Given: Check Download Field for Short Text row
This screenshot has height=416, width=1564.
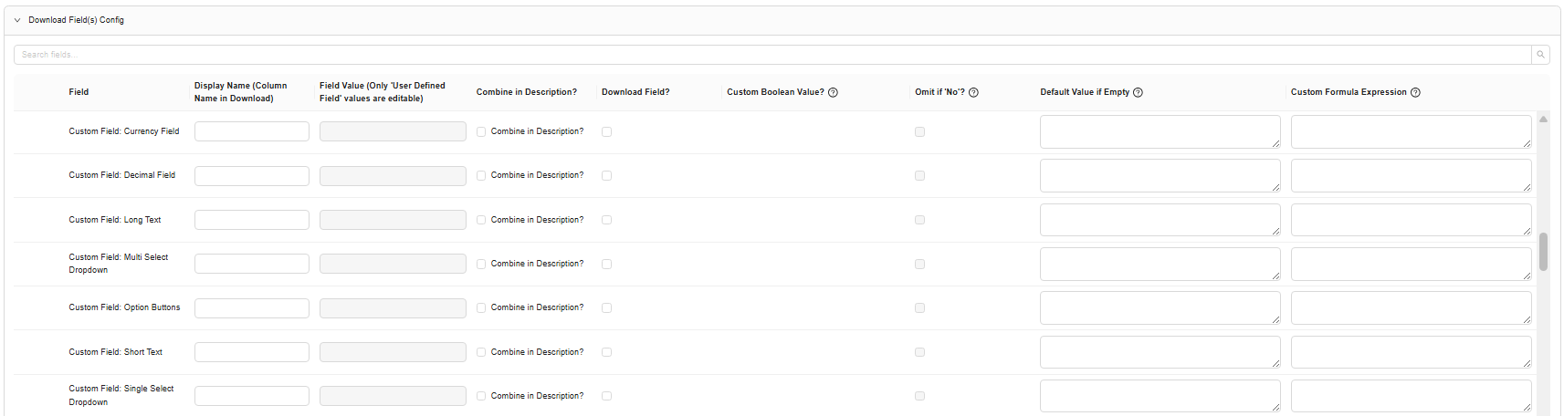Looking at the screenshot, I should click(x=606, y=352).
